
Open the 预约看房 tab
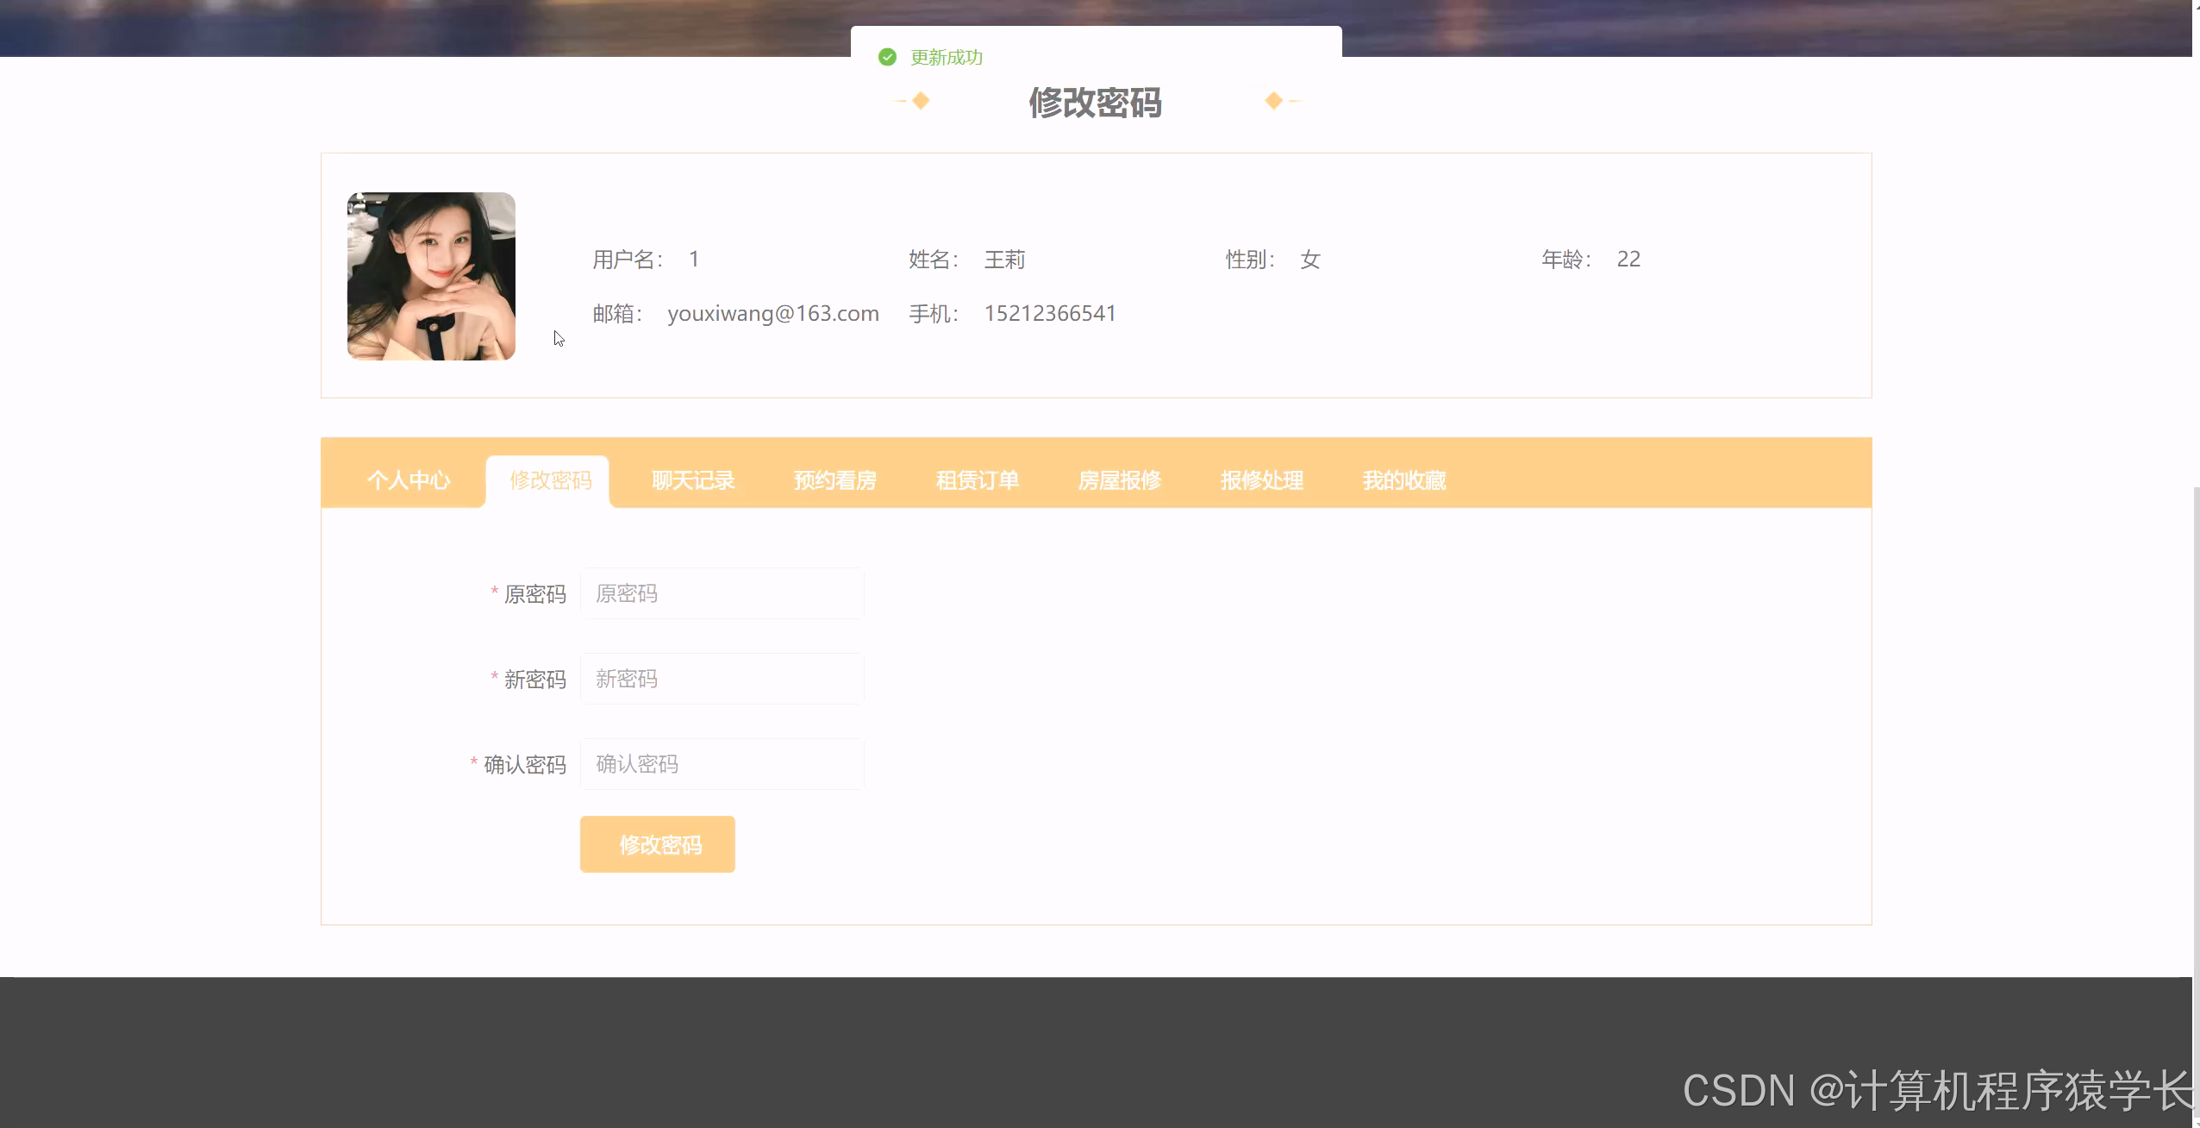[x=835, y=480]
